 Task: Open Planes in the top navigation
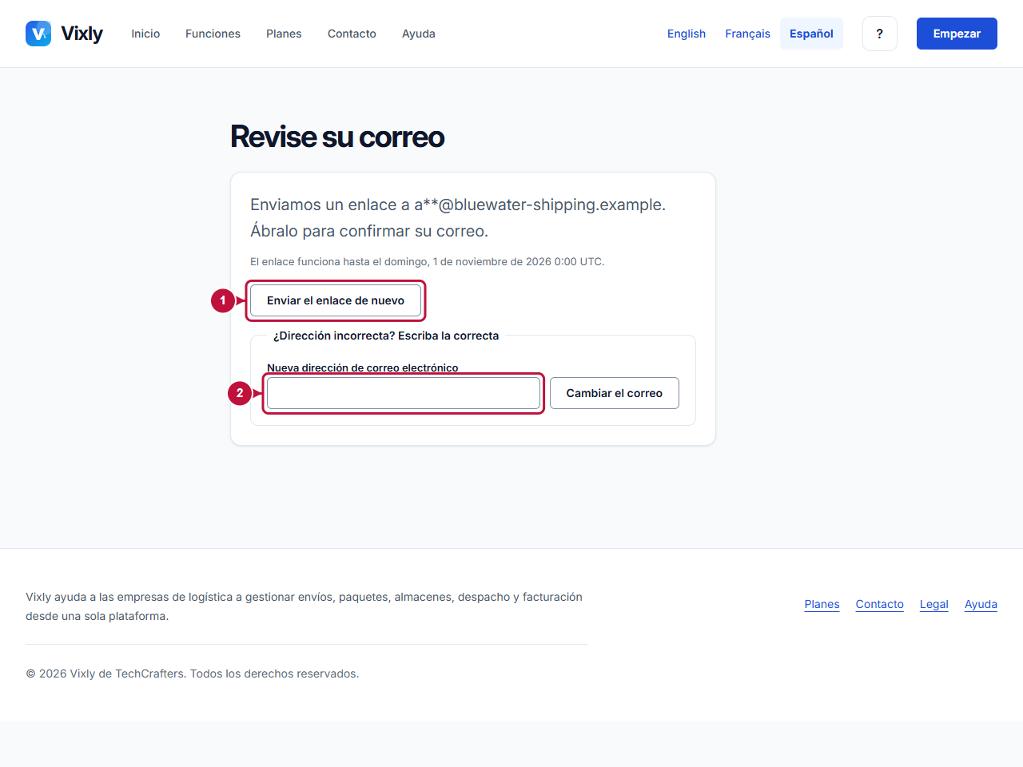[x=284, y=34]
